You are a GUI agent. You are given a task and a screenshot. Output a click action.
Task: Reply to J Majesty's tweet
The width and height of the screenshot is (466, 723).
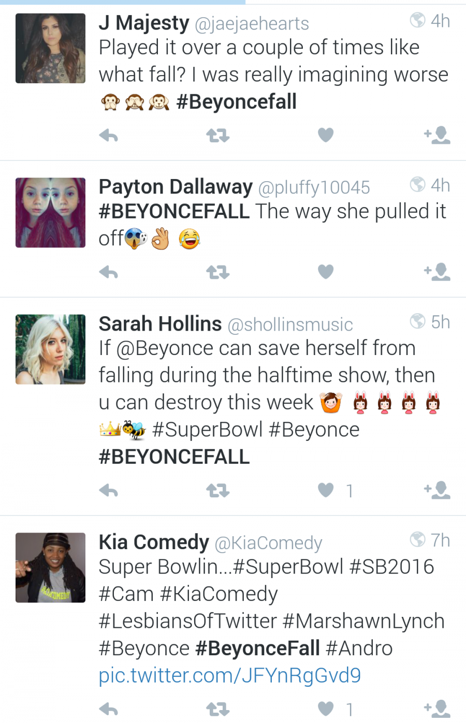[109, 136]
